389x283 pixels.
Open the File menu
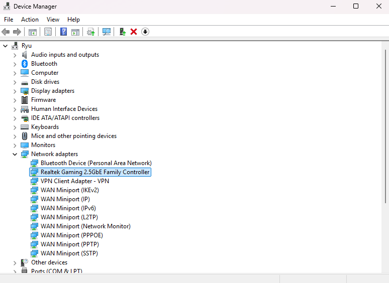point(9,20)
